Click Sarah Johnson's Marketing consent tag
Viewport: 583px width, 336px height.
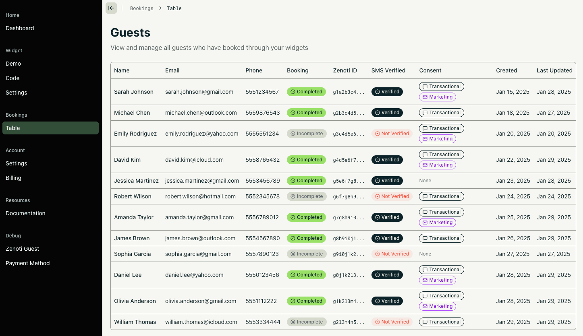tap(437, 97)
